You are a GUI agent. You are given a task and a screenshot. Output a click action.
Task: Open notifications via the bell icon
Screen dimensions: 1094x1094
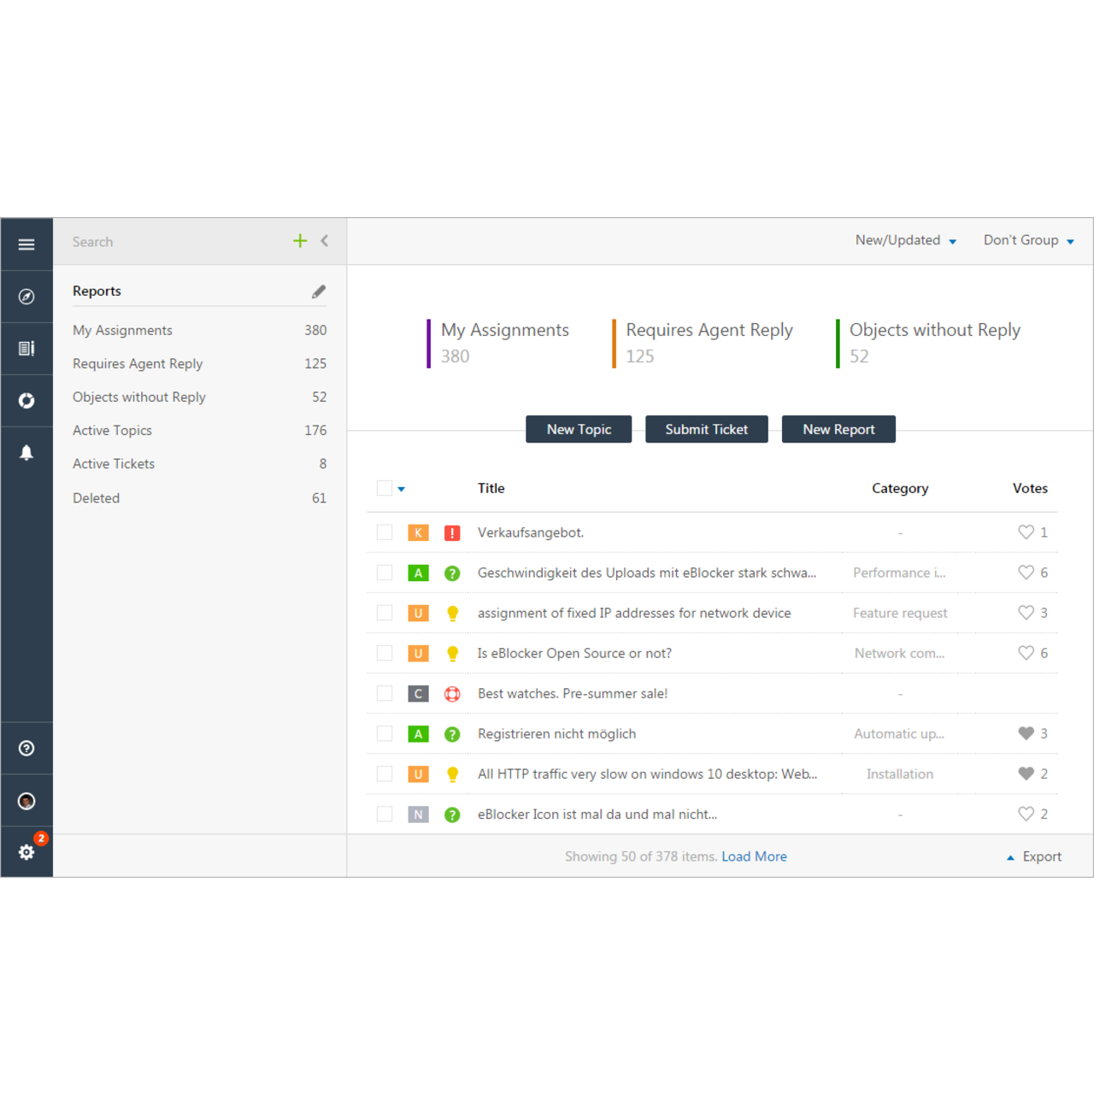tap(26, 452)
